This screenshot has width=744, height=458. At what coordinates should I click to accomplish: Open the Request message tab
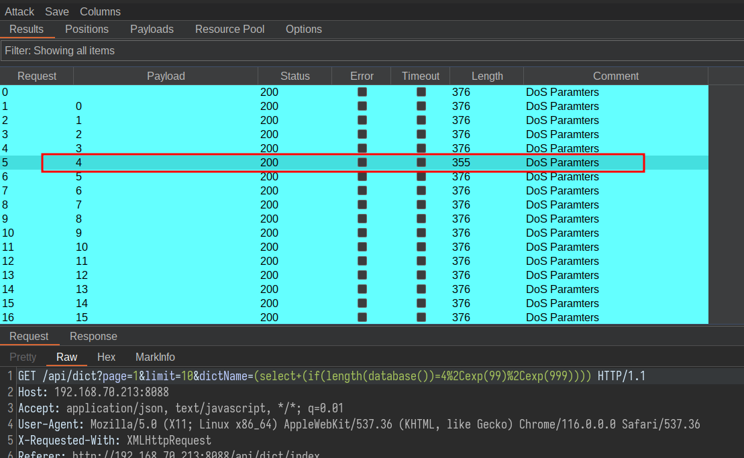29,336
